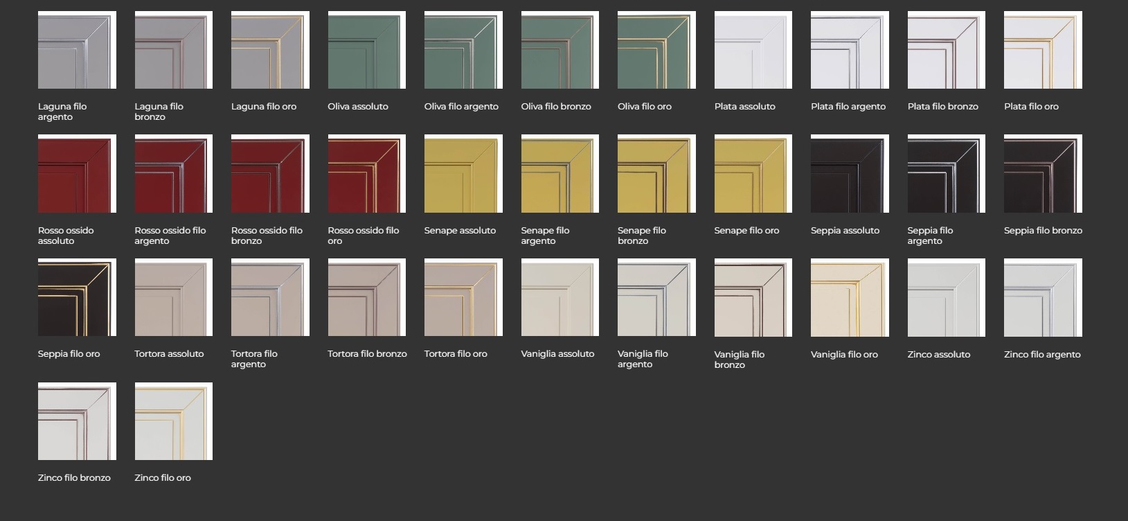Select the Rosso ossido assoluto red swatch
The width and height of the screenshot is (1128, 521).
tap(77, 174)
